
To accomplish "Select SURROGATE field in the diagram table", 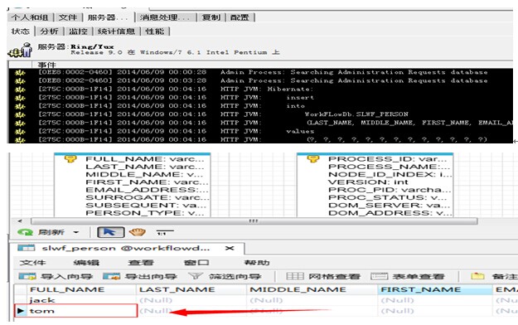I will (x=148, y=197).
